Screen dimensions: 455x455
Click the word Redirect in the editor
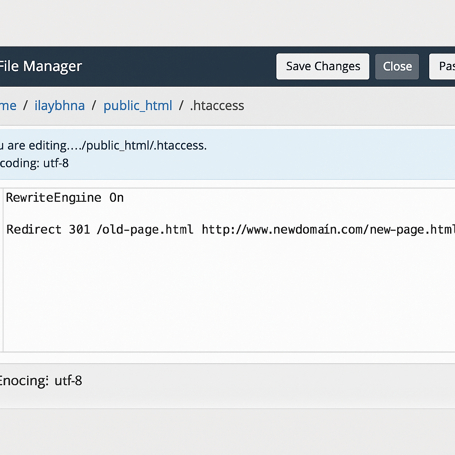pos(34,230)
